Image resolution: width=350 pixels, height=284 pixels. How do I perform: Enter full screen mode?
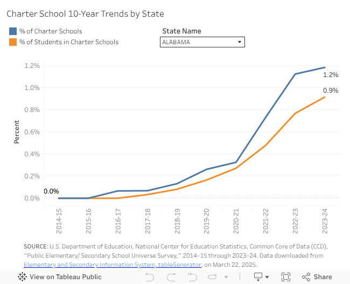(x=286, y=277)
